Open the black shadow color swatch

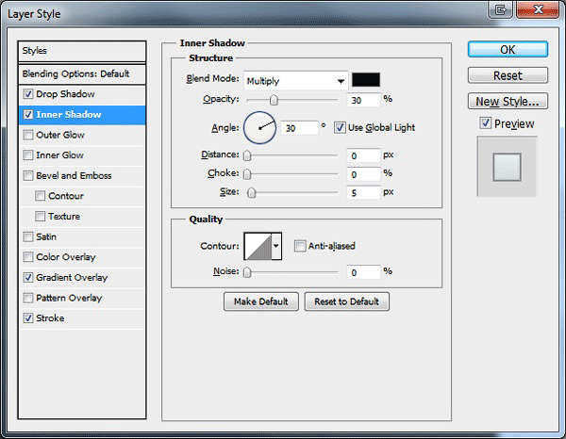point(366,80)
